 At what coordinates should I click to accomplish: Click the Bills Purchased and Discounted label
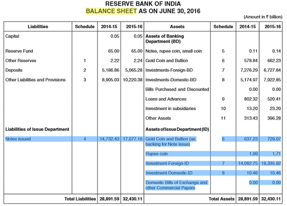coord(177,89)
